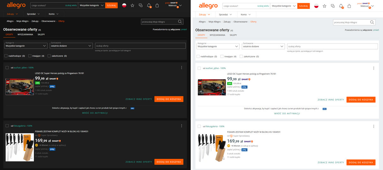Tick nadchodzące checkbox in dark theme
The image size is (383, 170).
pyautogui.click(x=6, y=56)
